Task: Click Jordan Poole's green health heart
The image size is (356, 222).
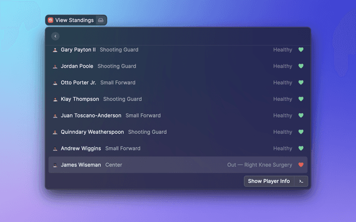Action: coord(301,66)
